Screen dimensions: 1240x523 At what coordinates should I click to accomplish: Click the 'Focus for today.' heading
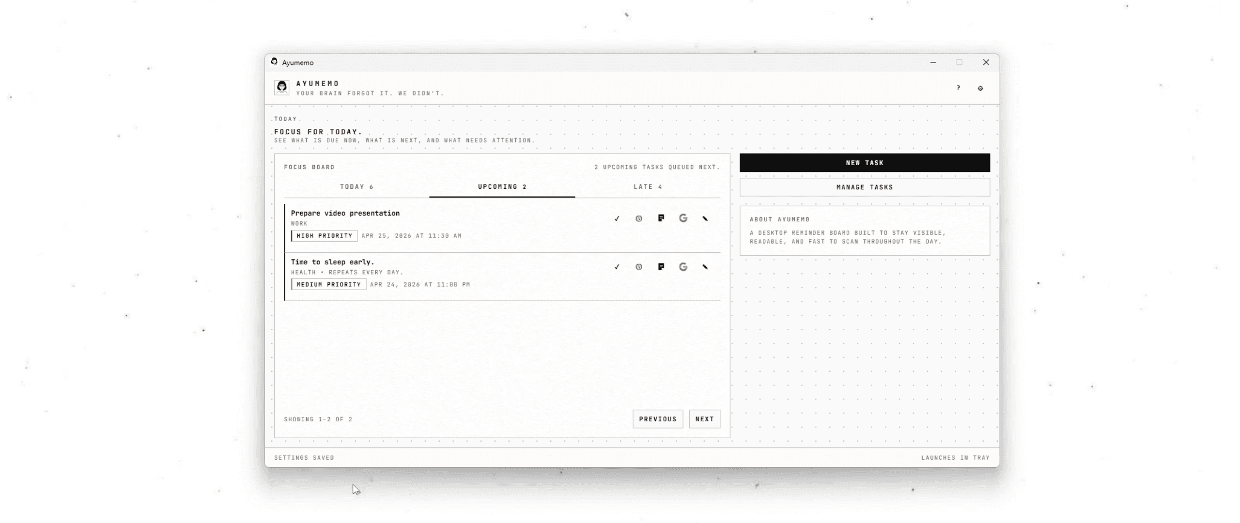[x=318, y=132]
